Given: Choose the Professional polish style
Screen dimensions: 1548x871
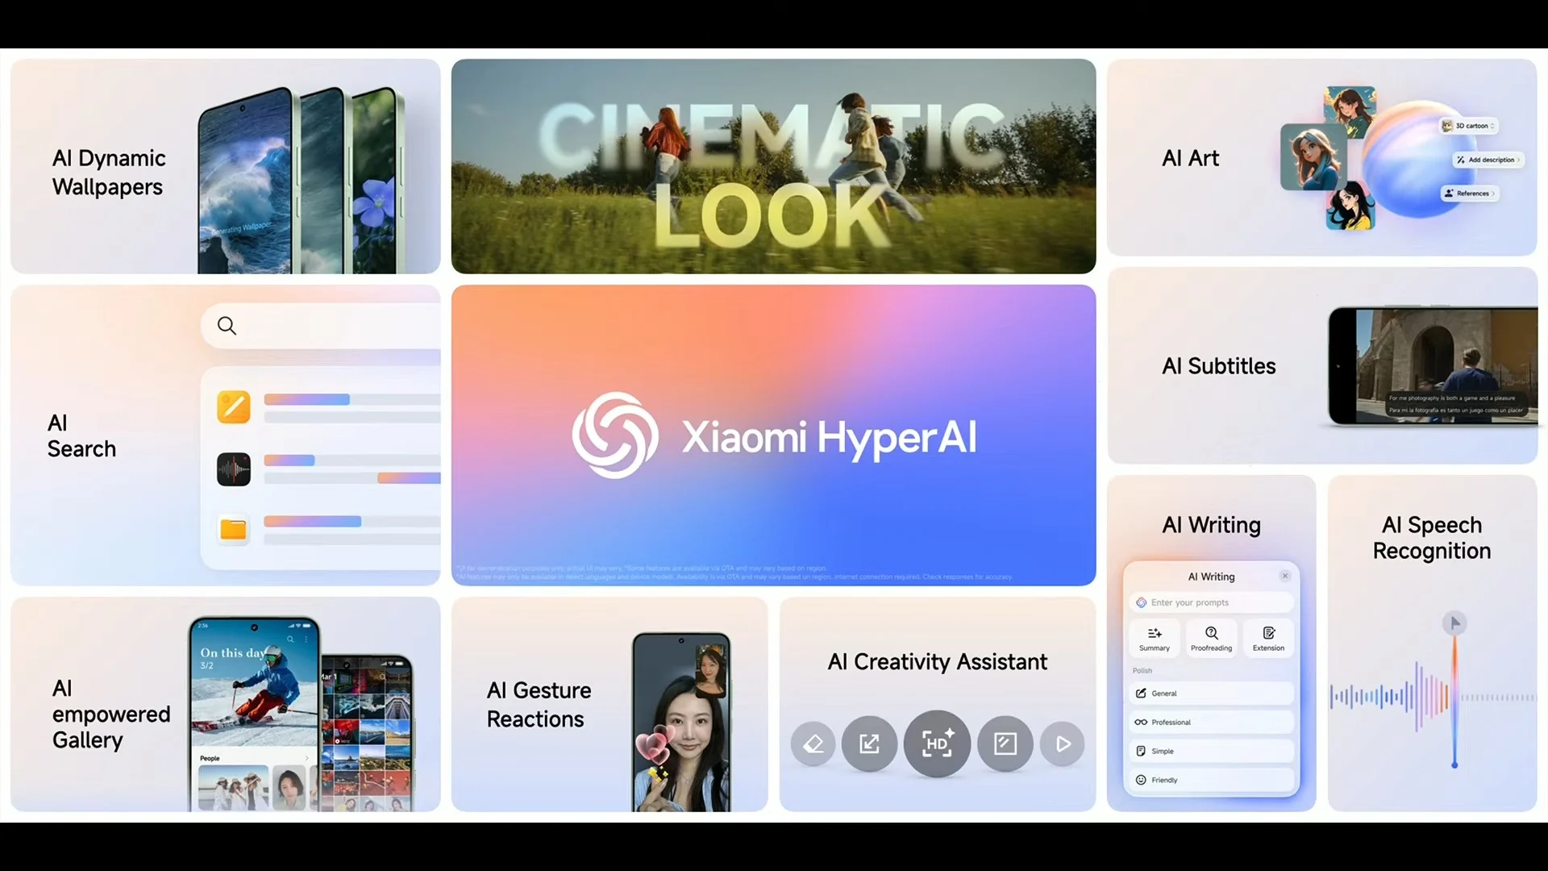Looking at the screenshot, I should coord(1212,723).
